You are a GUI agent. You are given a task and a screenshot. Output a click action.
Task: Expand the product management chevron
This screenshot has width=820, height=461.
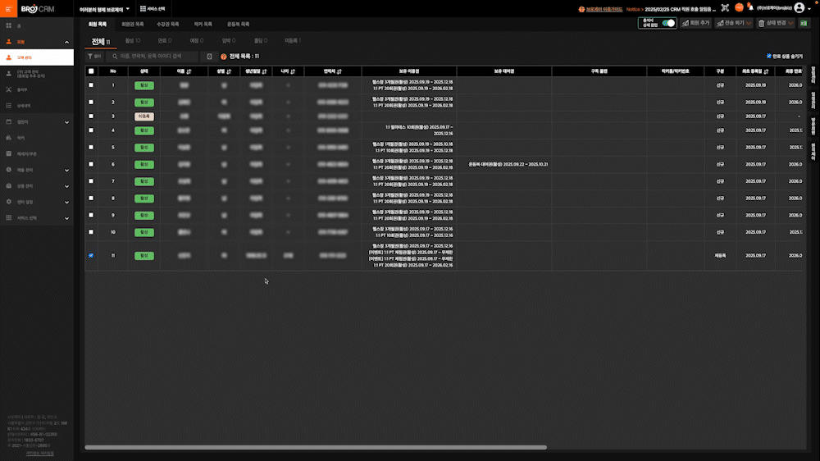tap(66, 186)
